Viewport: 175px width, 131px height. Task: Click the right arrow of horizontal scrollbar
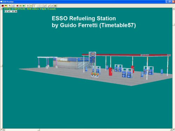(x=171, y=130)
